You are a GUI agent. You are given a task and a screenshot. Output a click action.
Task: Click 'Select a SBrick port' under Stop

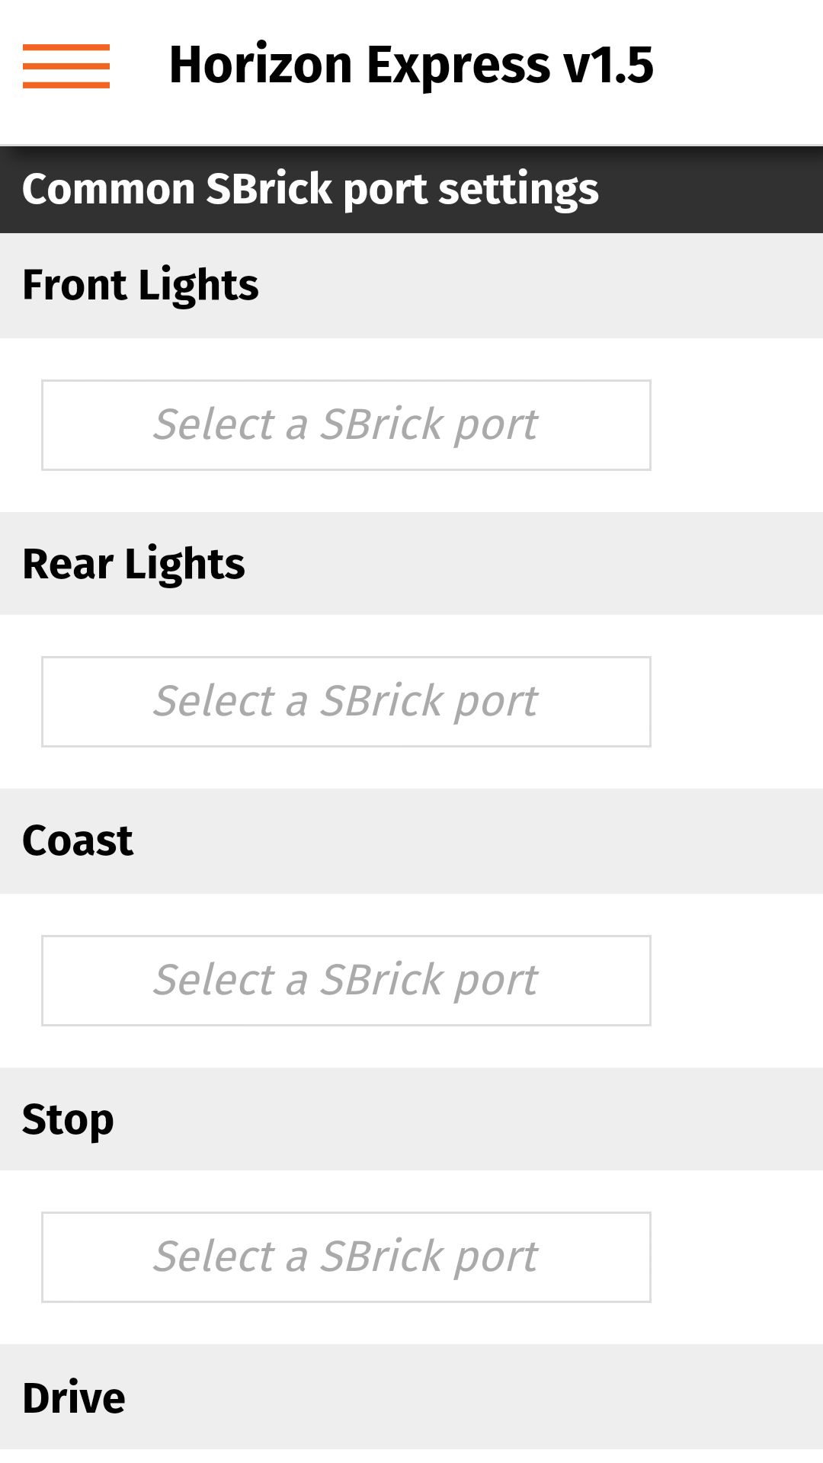[x=345, y=1257]
